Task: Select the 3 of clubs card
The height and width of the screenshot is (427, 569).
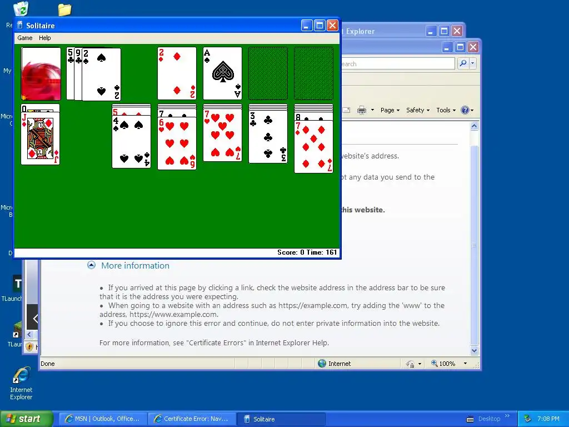Action: click(268, 137)
